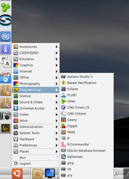Click the Giggle cherry icon entry
Viewport: 129px width, 179px height.
pos(87,126)
